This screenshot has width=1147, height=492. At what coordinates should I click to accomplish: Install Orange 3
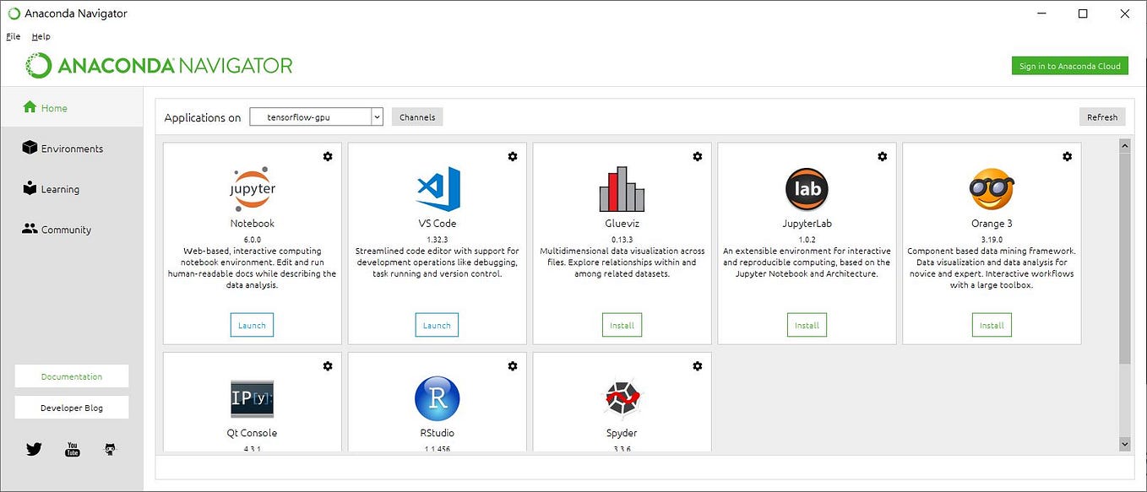tap(991, 324)
